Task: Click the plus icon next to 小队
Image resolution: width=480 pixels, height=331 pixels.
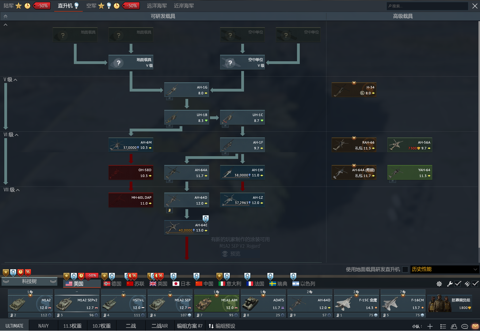Action: click(x=430, y=326)
